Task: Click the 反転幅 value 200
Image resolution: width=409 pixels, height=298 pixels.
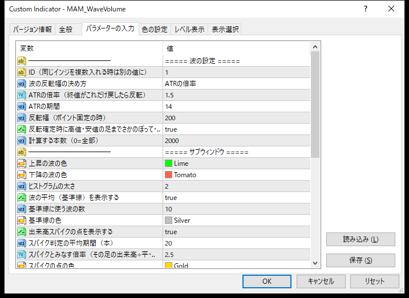Action: 237,118
